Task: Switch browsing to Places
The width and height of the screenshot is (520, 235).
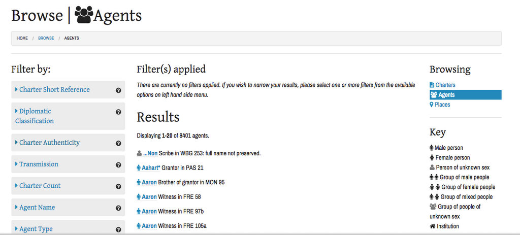Action: pyautogui.click(x=440, y=105)
